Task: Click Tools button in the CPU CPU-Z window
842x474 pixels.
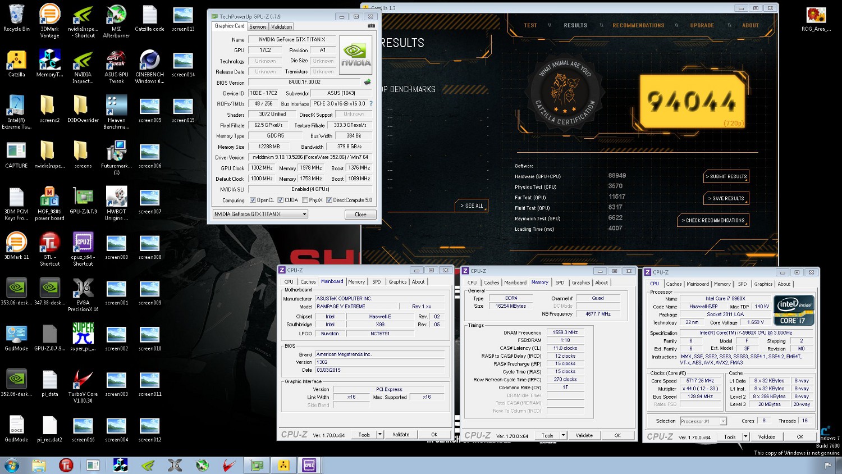Action: (730, 436)
